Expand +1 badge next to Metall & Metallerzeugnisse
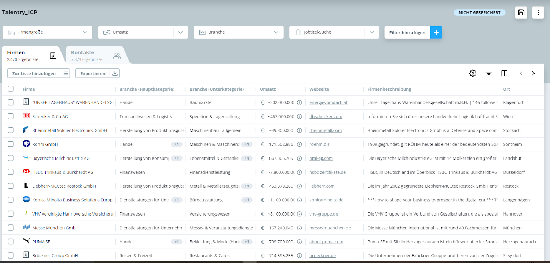The image size is (550, 263). pyautogui.click(x=247, y=186)
